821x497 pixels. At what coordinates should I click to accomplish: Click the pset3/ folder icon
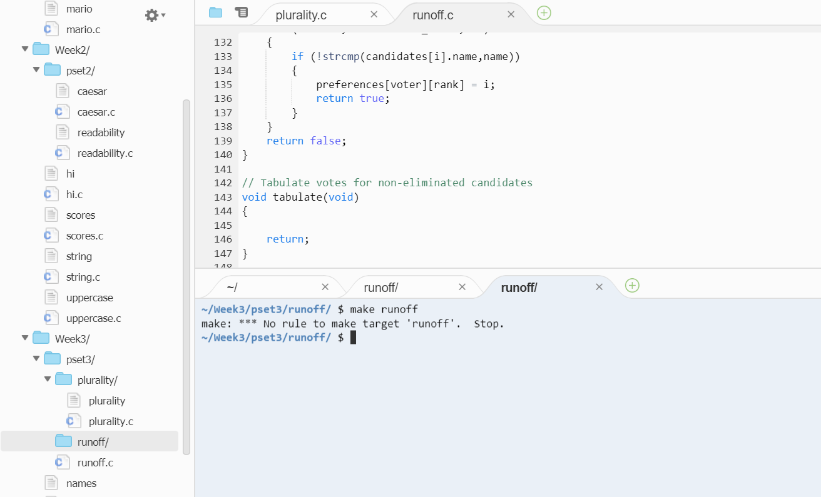(x=53, y=358)
